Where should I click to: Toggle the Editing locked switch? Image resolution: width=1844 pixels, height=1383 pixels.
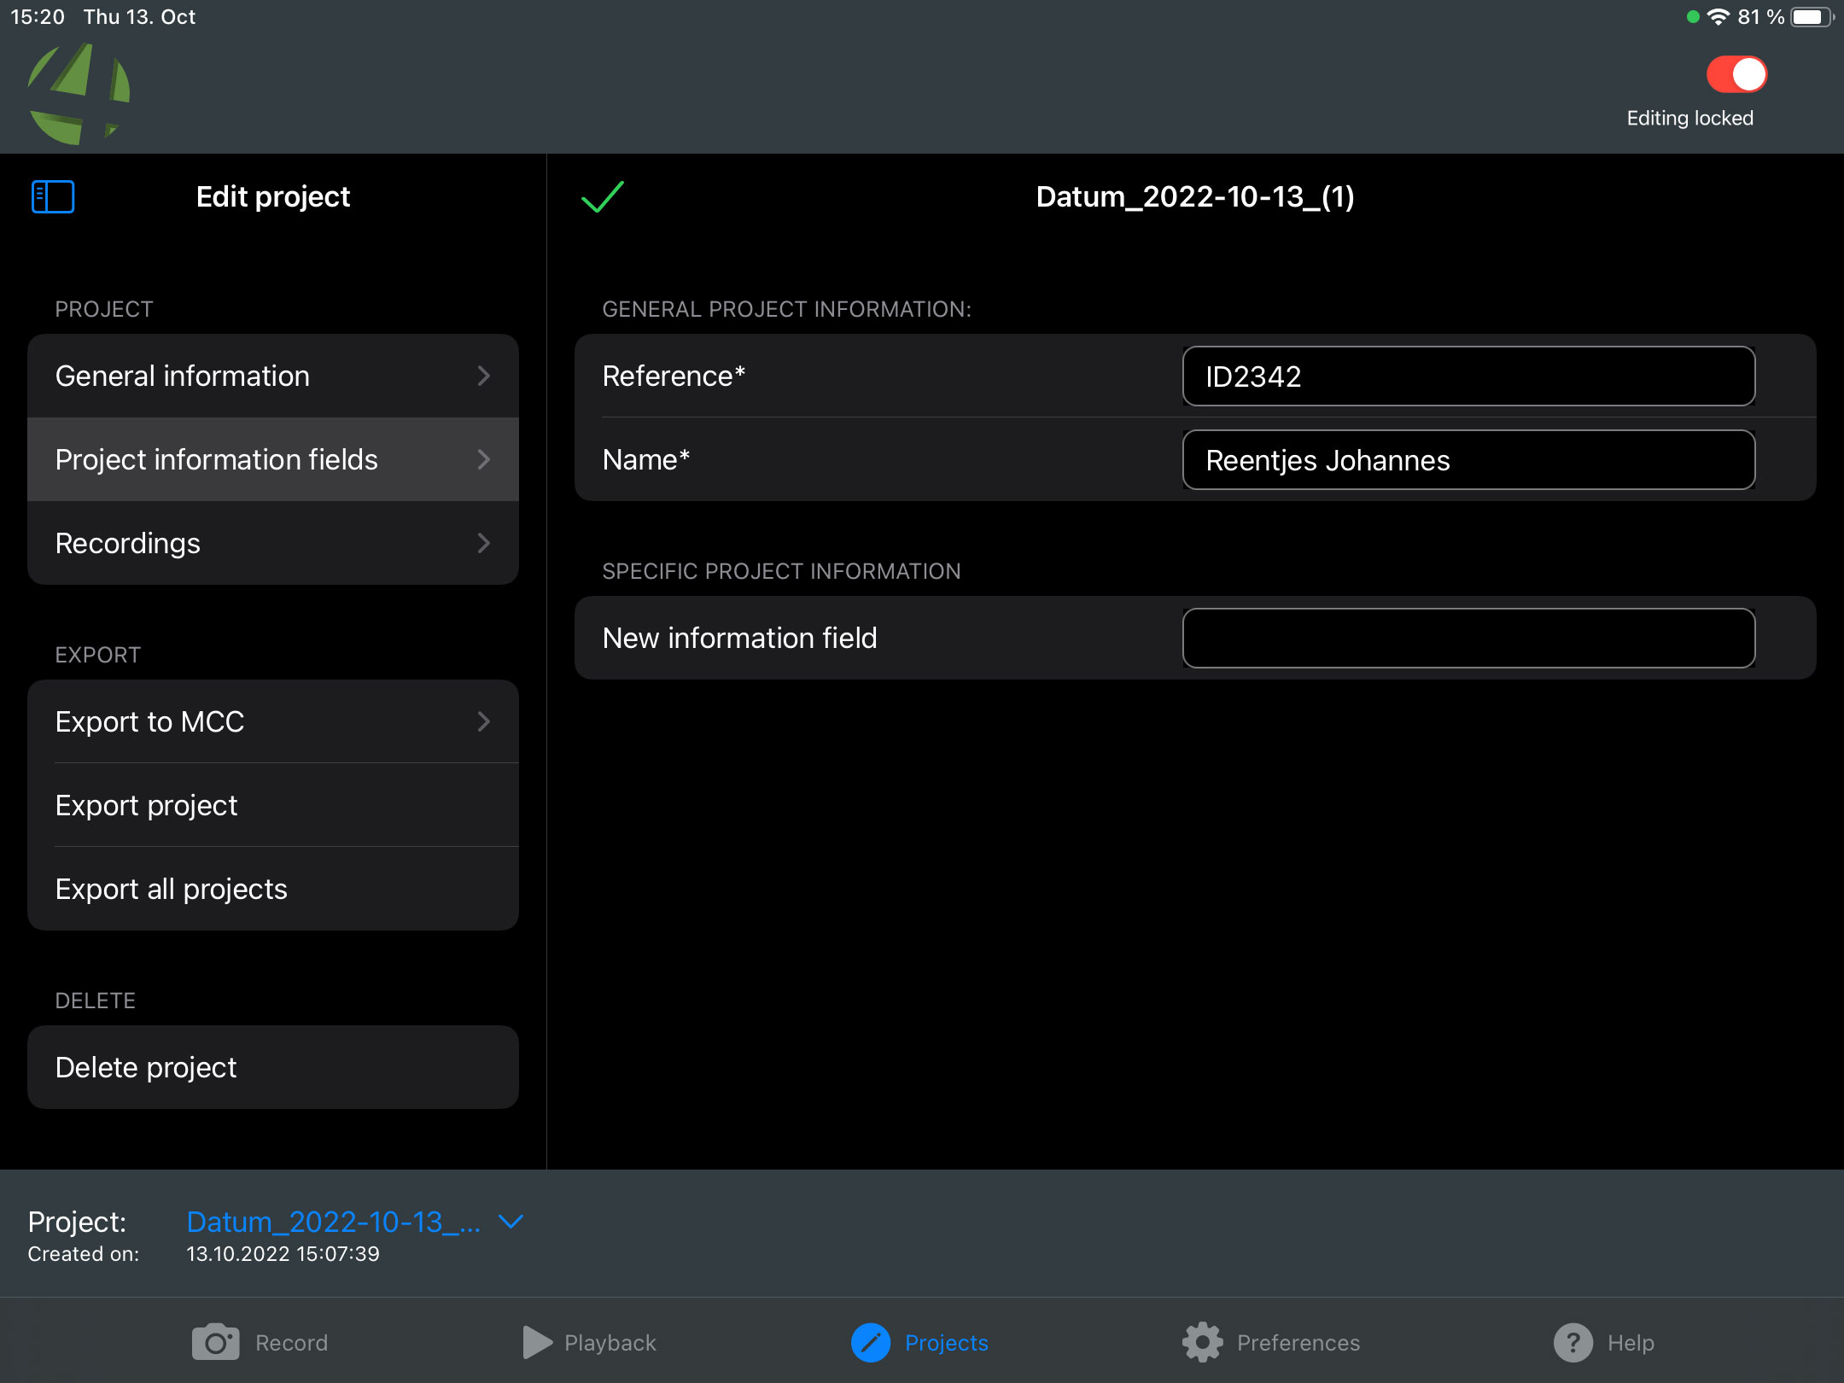point(1736,75)
